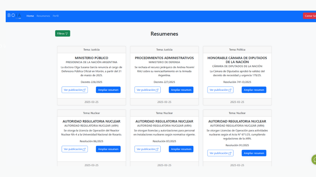Ver publicación for Resolución 91/2025
The height and width of the screenshot is (177, 316).
220,153
